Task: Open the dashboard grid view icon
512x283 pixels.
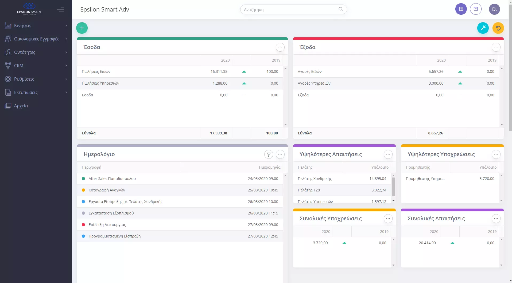Action: point(461,9)
